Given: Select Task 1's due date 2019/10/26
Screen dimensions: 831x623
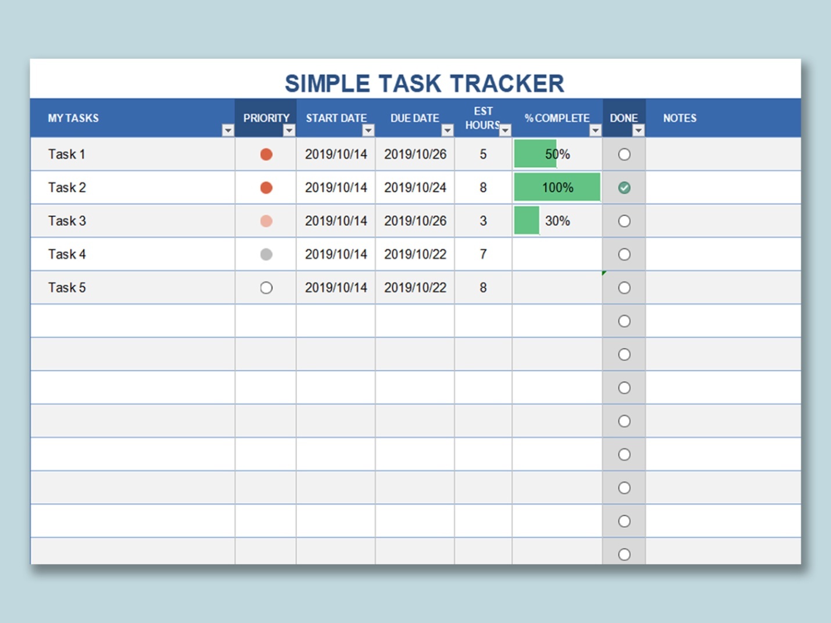Looking at the screenshot, I should [x=415, y=154].
